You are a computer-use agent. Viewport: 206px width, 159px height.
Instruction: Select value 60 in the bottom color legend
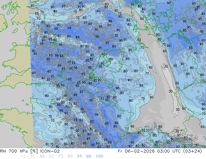51,156
